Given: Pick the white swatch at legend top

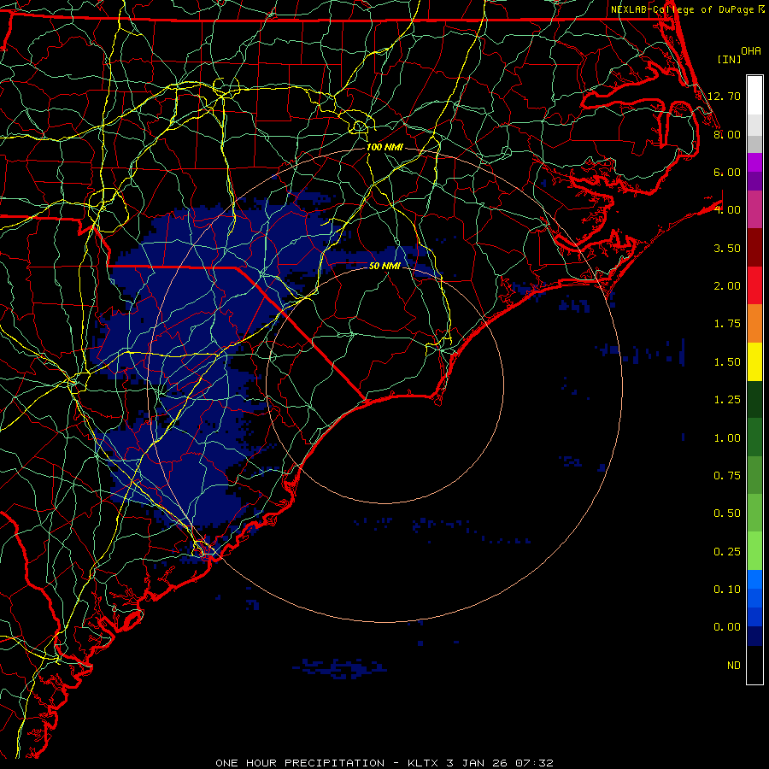Looking at the screenshot, I should point(754,96).
